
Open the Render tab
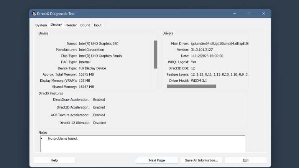(x=71, y=25)
